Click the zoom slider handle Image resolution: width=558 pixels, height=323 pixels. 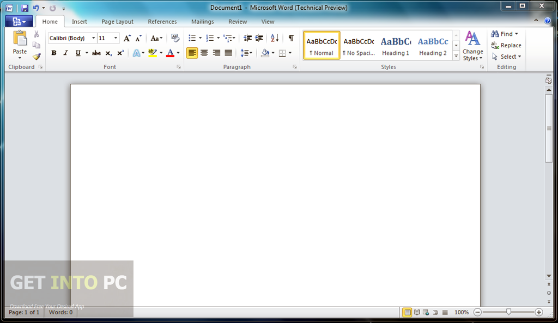coord(508,312)
